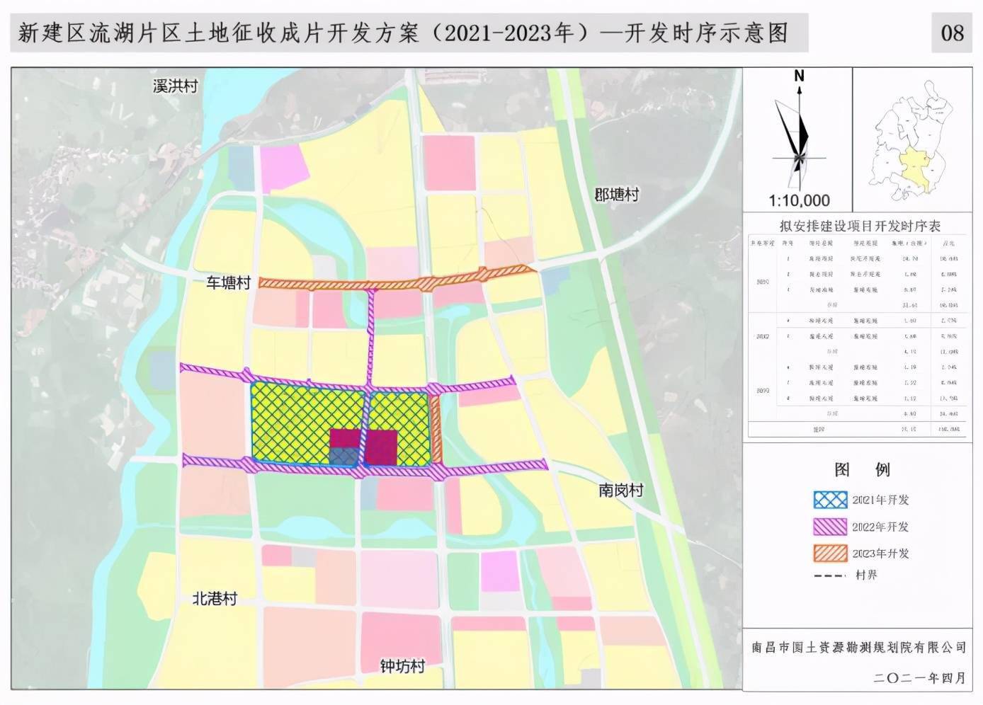Screen dimensions: 983x705
Task: Select the 2021年开发 blue crosshatch legend swatch
Action: 830,500
